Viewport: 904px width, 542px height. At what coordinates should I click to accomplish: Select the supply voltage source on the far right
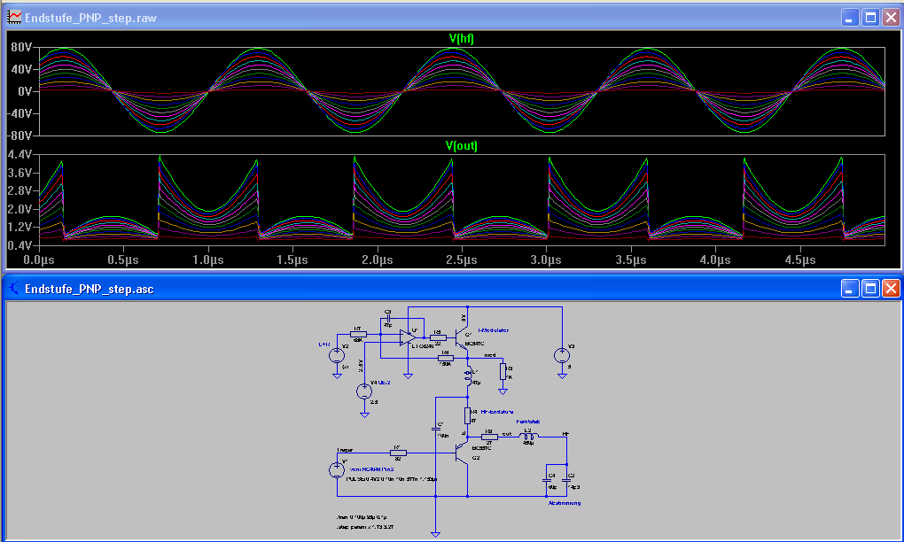point(562,355)
